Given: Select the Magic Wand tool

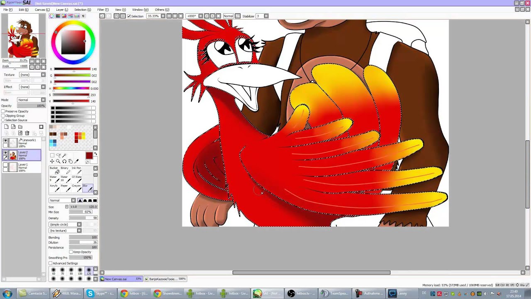Looking at the screenshot, I should pyautogui.click(x=64, y=155).
